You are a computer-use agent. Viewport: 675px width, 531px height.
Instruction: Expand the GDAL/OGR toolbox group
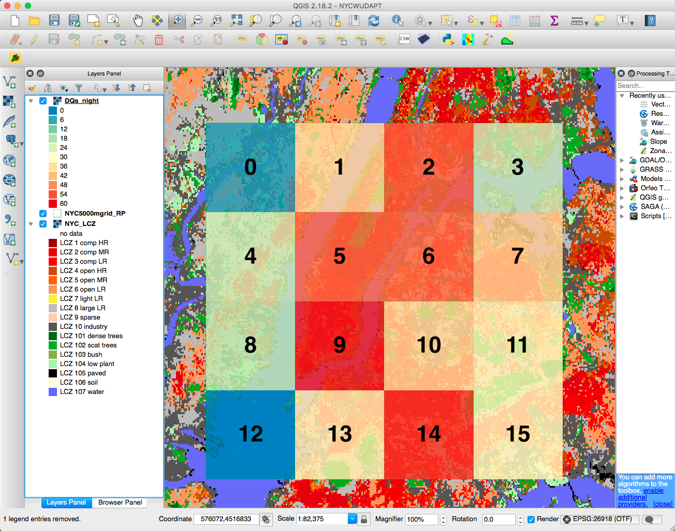[622, 160]
